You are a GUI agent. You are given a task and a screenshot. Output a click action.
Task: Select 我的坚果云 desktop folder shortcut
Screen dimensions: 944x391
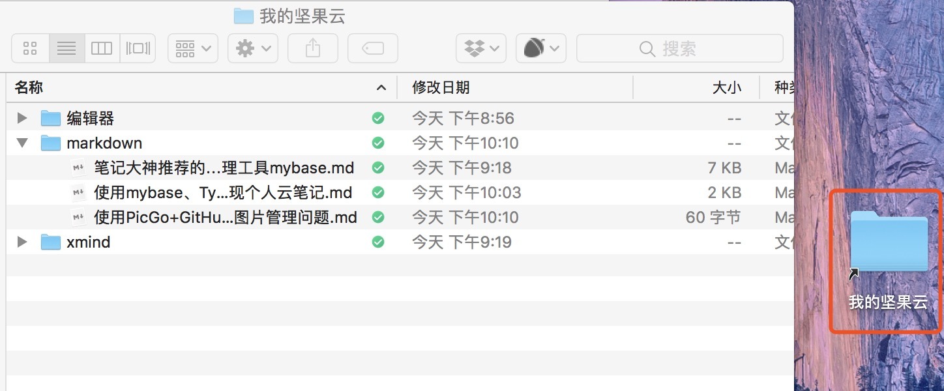tap(889, 243)
